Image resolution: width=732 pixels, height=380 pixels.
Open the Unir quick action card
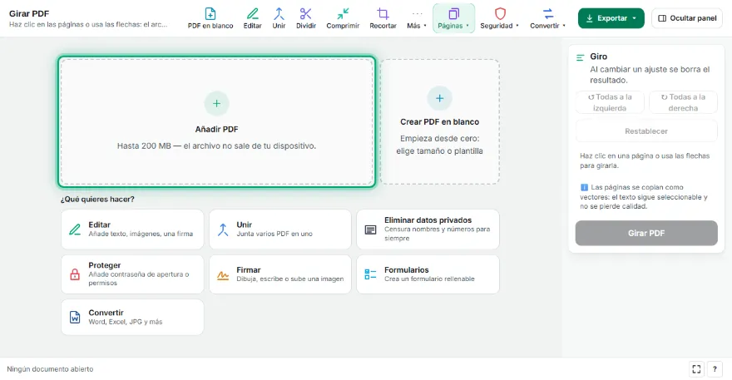pos(280,229)
